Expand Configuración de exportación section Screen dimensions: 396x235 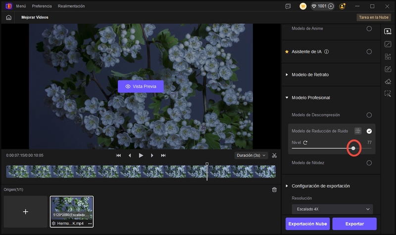click(287, 186)
